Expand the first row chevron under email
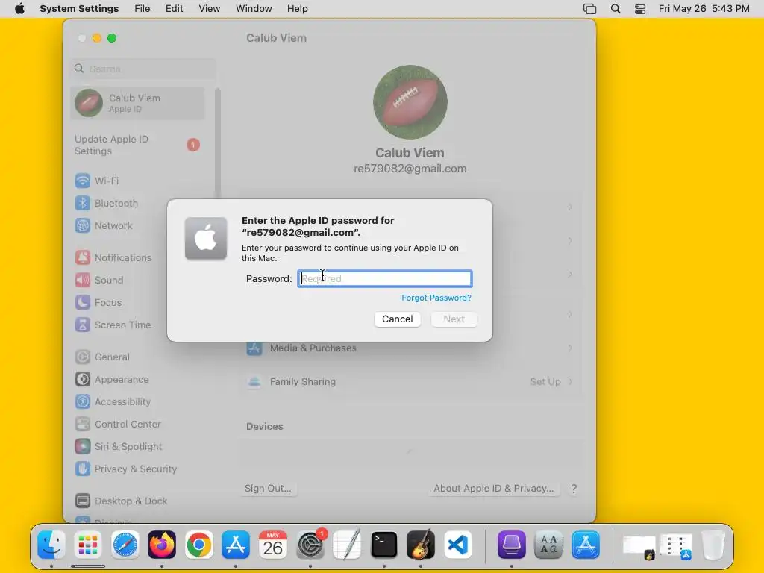Image resolution: width=764 pixels, height=573 pixels. pyautogui.click(x=570, y=207)
